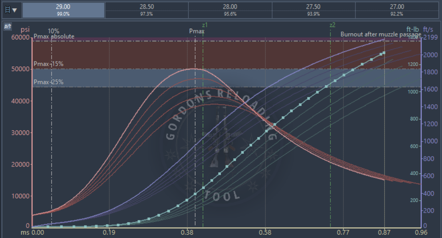Toggle the p/t chart mode button
The height and width of the screenshot is (238, 442).
[7, 27]
